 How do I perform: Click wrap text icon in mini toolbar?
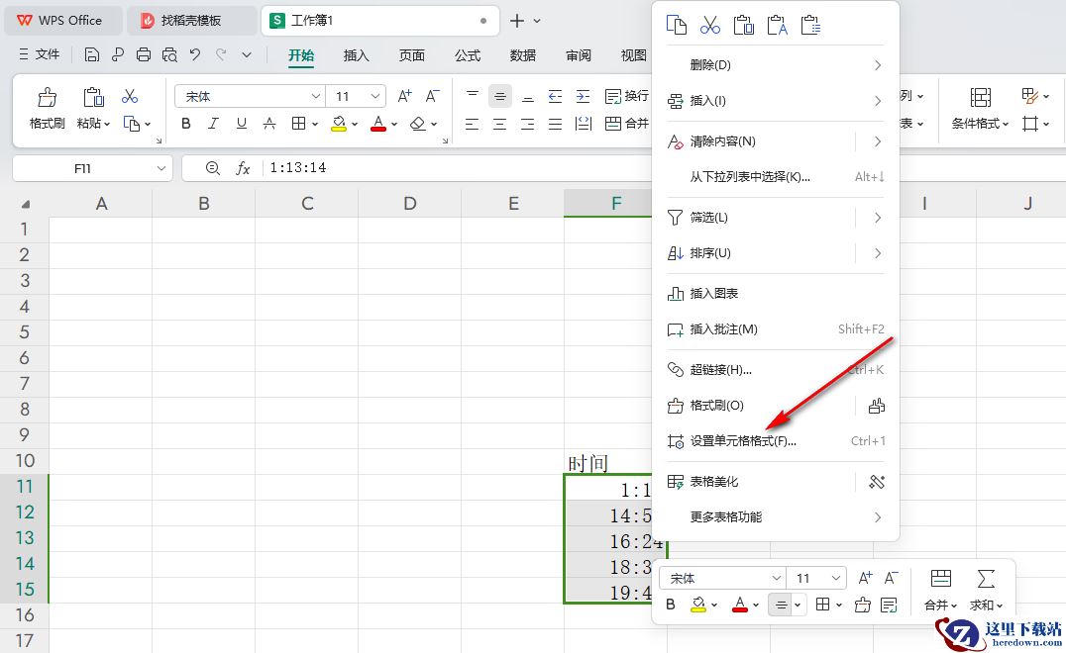[x=889, y=605]
